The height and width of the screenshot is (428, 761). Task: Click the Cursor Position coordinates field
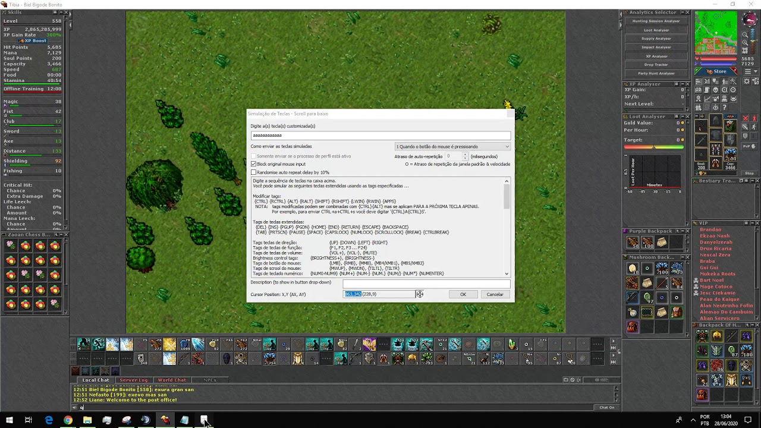click(x=379, y=294)
